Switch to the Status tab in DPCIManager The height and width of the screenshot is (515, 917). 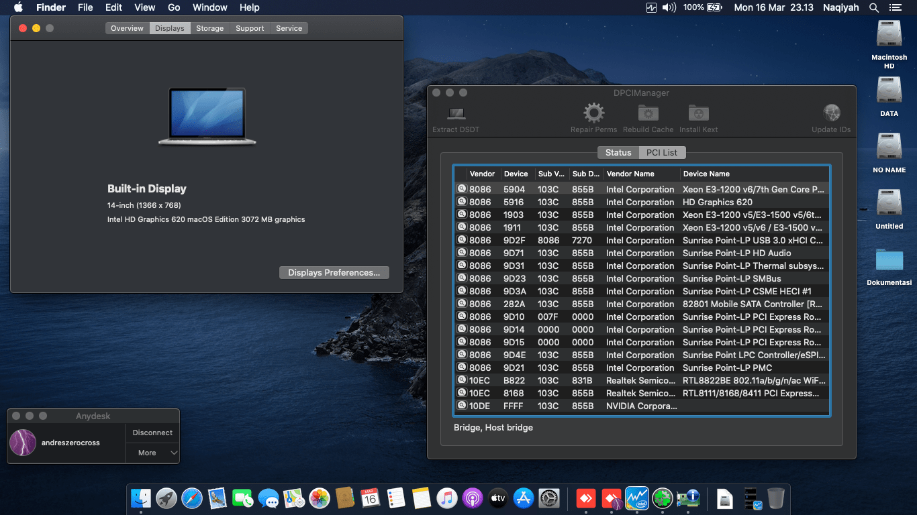pyautogui.click(x=618, y=152)
